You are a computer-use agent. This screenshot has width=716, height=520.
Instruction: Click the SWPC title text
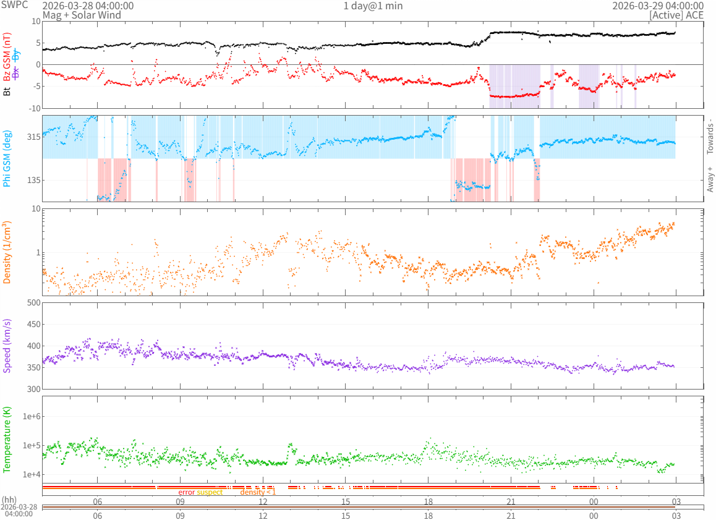tap(14, 5)
